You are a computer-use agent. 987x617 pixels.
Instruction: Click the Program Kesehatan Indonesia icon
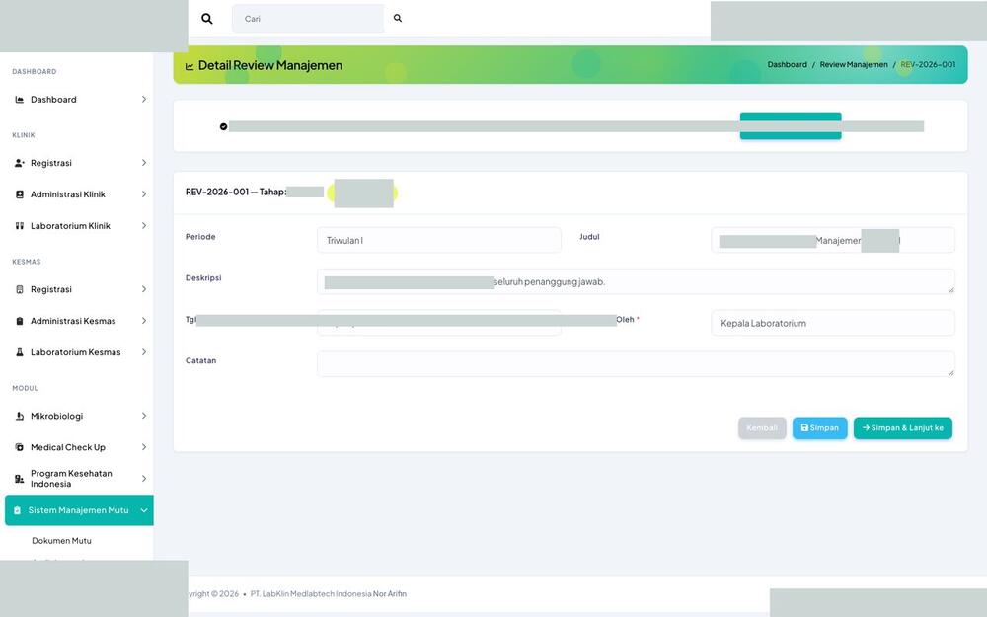coord(20,479)
